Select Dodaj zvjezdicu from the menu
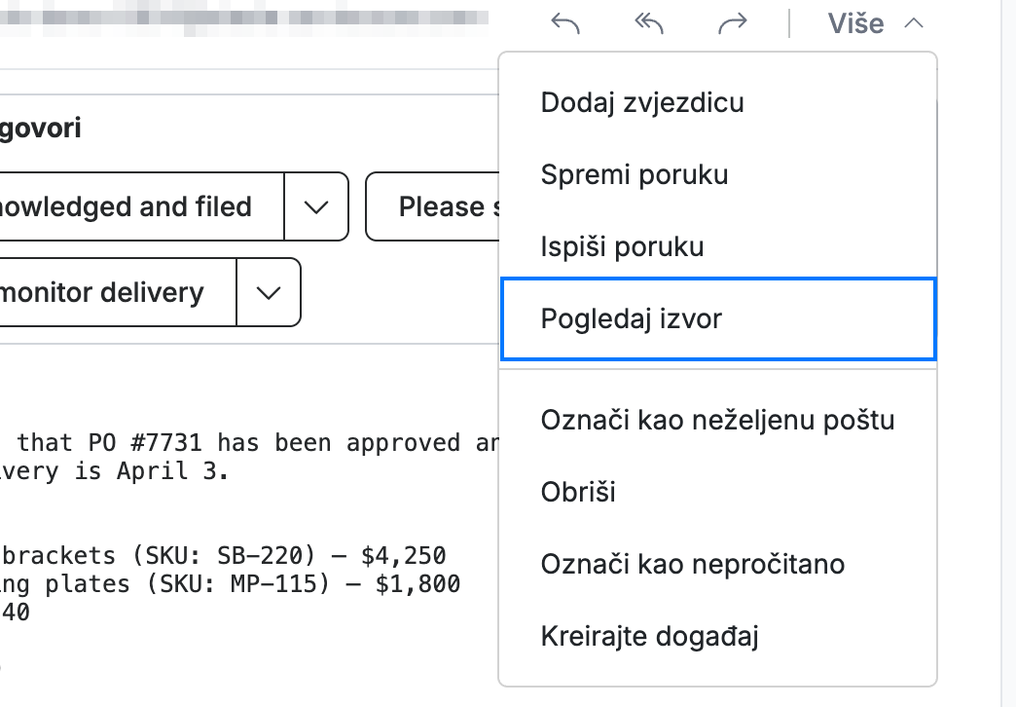1016x707 pixels. click(x=718, y=102)
